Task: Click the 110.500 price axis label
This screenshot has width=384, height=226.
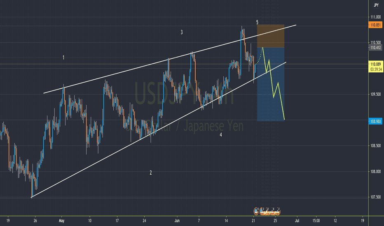Action: [x=375, y=42]
